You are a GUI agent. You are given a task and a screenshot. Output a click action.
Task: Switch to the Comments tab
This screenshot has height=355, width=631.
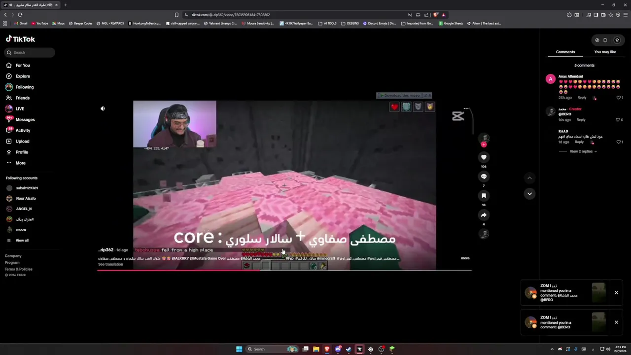pyautogui.click(x=565, y=52)
